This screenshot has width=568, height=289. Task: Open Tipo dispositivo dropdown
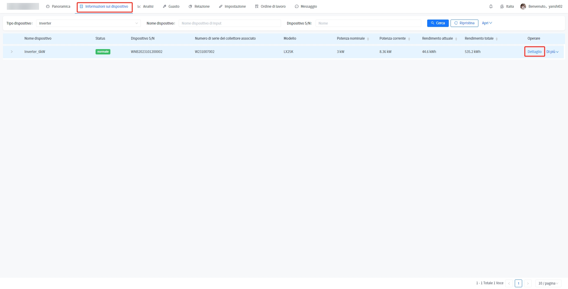point(88,23)
